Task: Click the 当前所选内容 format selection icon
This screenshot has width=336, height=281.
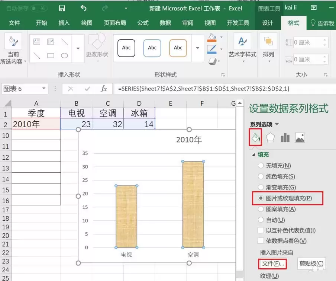Action: (13, 41)
